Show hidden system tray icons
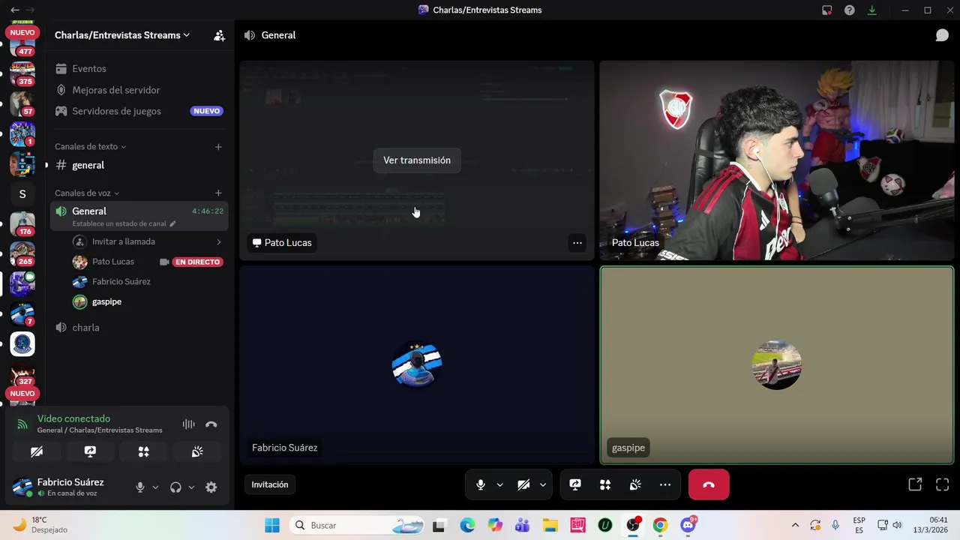The height and width of the screenshot is (540, 960). 795,525
